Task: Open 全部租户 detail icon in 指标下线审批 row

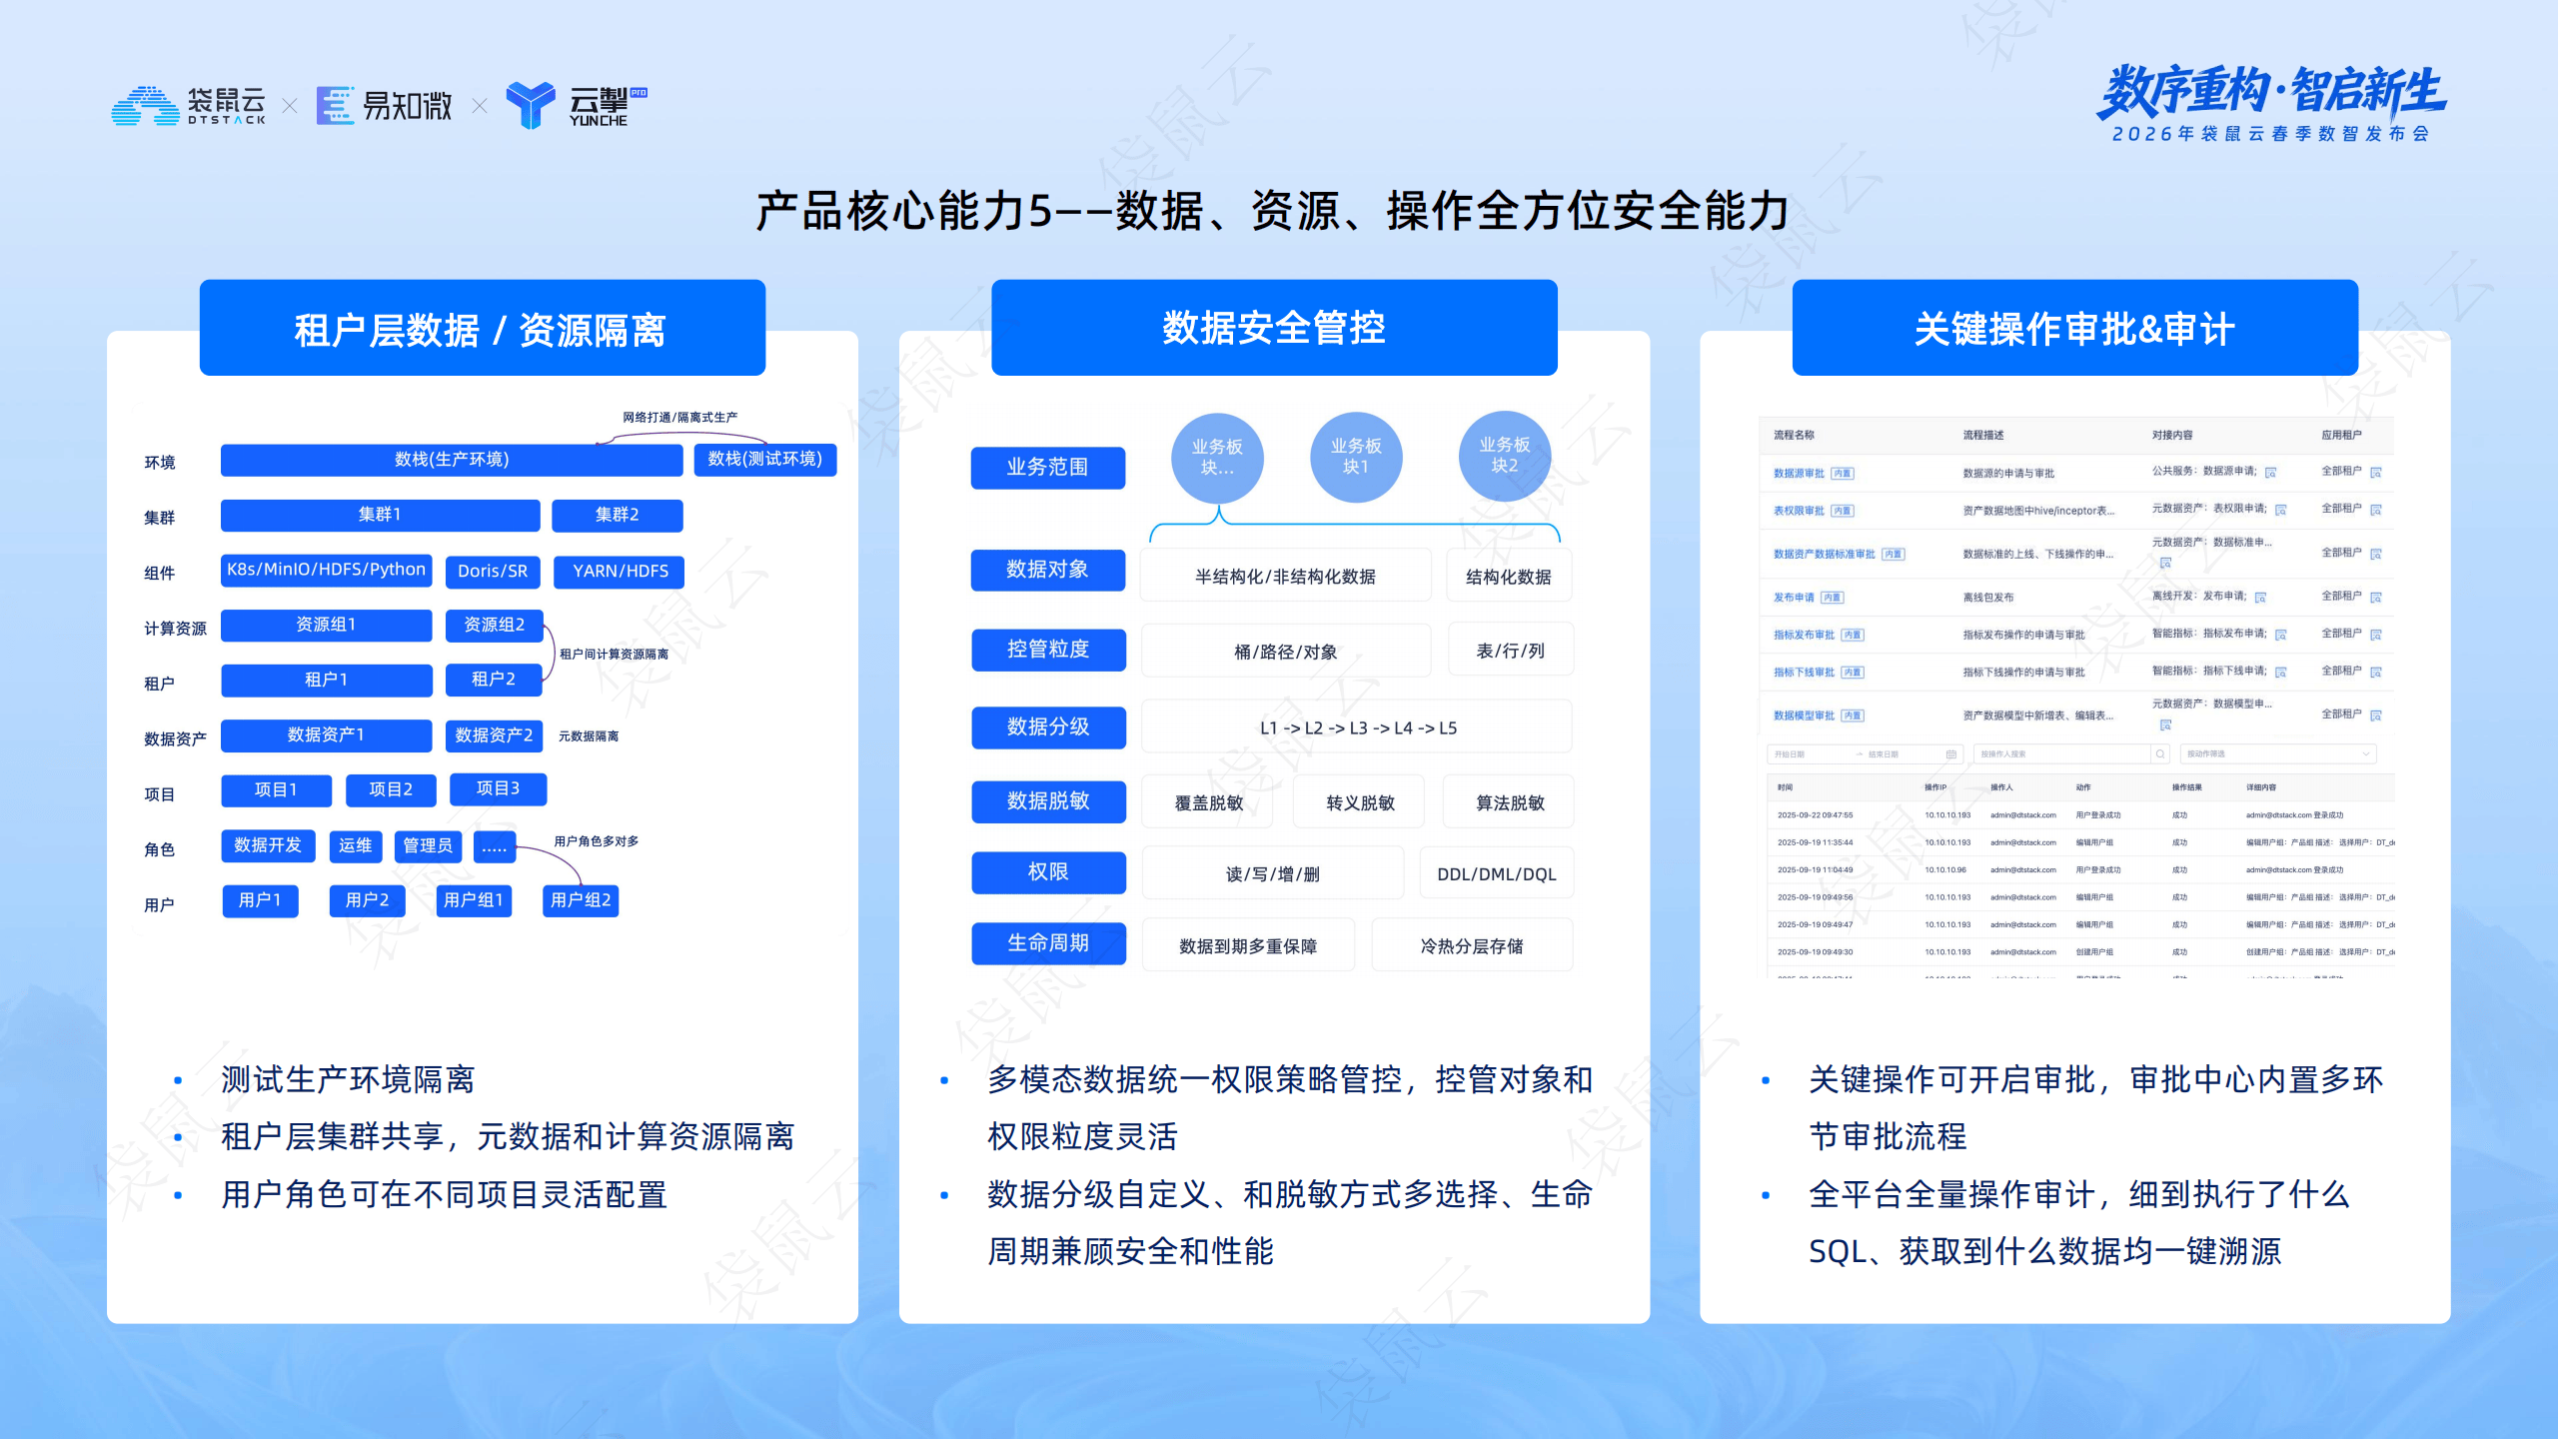Action: click(x=2376, y=673)
